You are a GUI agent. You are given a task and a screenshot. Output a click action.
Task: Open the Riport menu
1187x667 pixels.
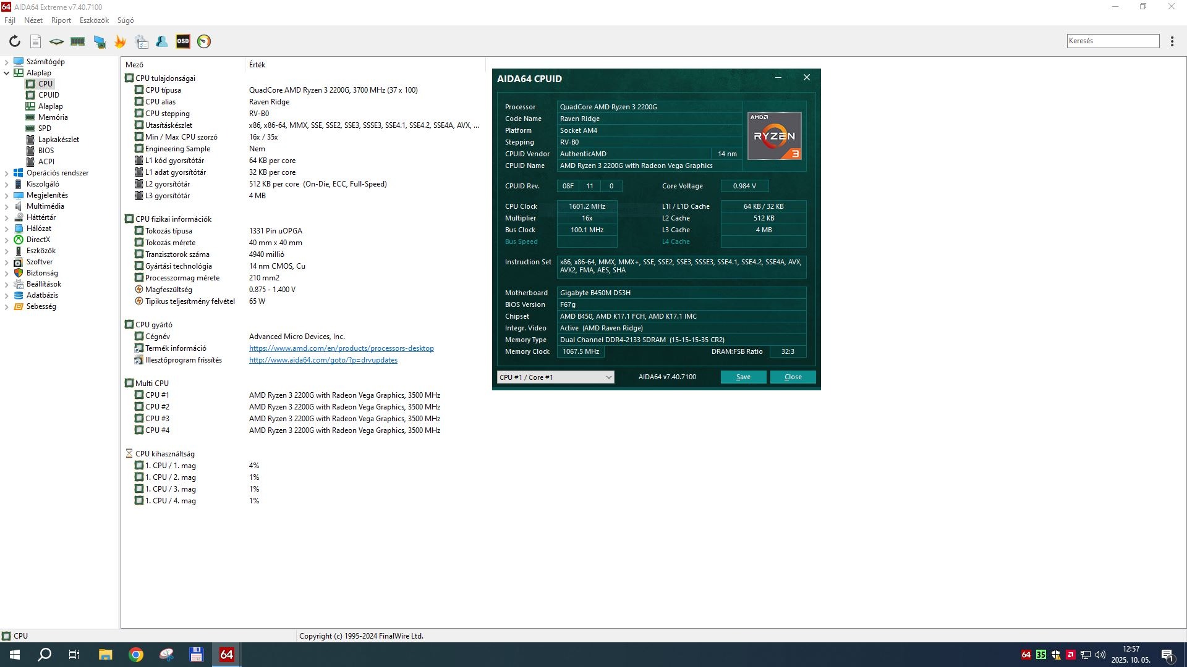pos(61,20)
